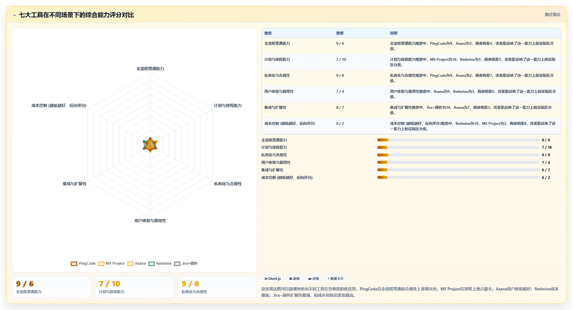Click the progress value 9 / 8
Screen dimensions: 573x310
pos(546,155)
